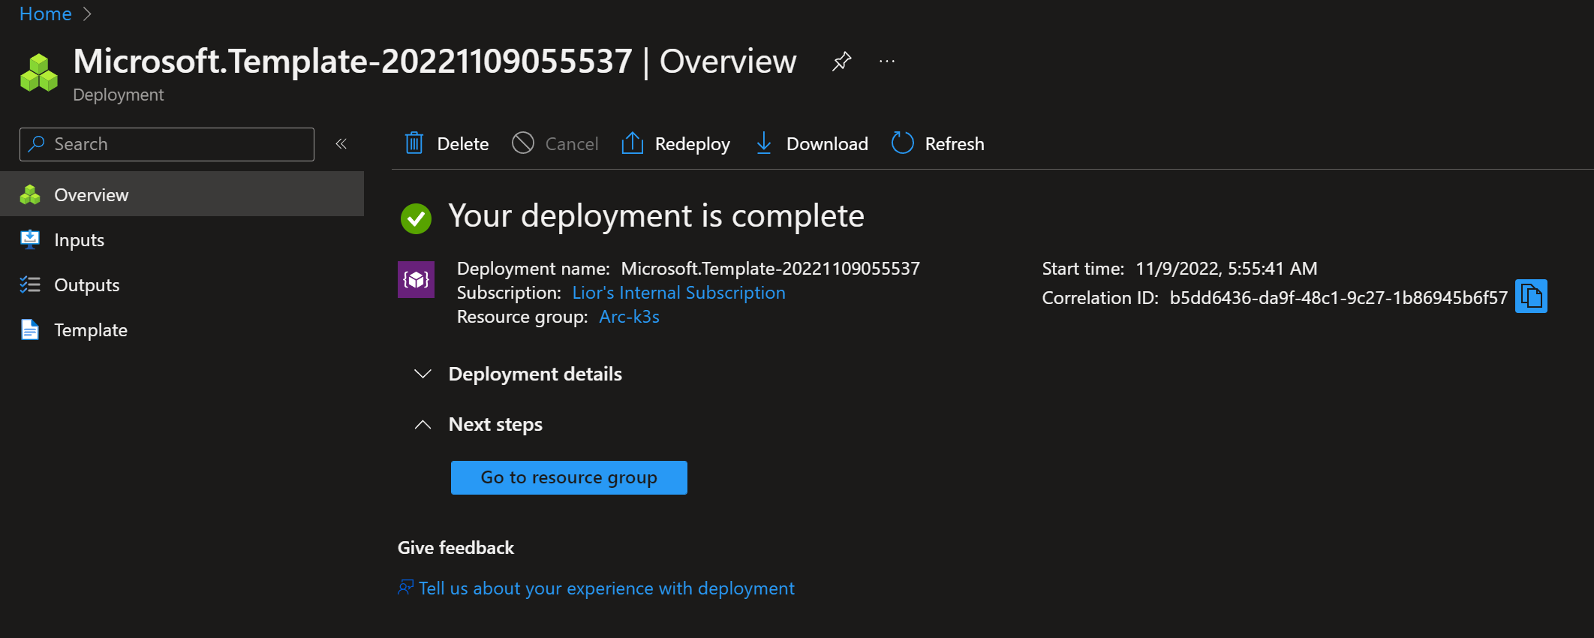The height and width of the screenshot is (638, 1594).
Task: Open the Outputs menu item
Action: point(182,284)
